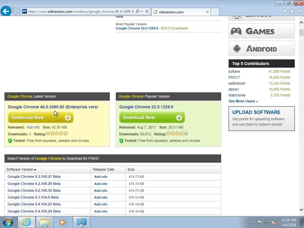Screen dimensions: 304x228
Task: Open Google Chrome 22.0.1229.0 most popular link
Action: [x=137, y=28]
